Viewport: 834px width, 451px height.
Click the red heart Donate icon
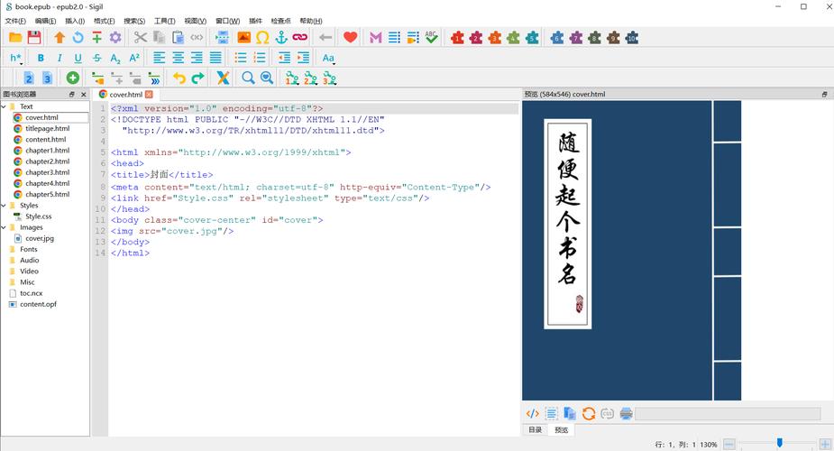click(x=350, y=37)
